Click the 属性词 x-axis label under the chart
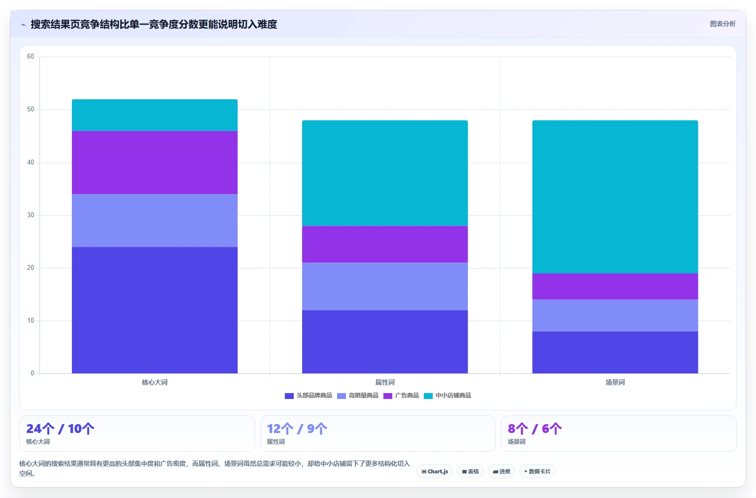Screen dimensions: 756x498 tap(385, 382)
